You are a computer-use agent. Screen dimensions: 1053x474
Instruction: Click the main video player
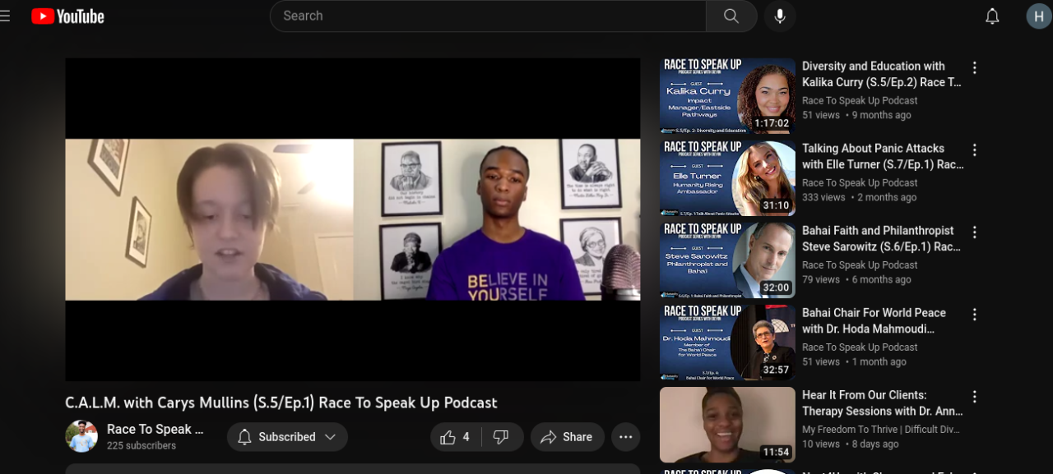point(353,219)
